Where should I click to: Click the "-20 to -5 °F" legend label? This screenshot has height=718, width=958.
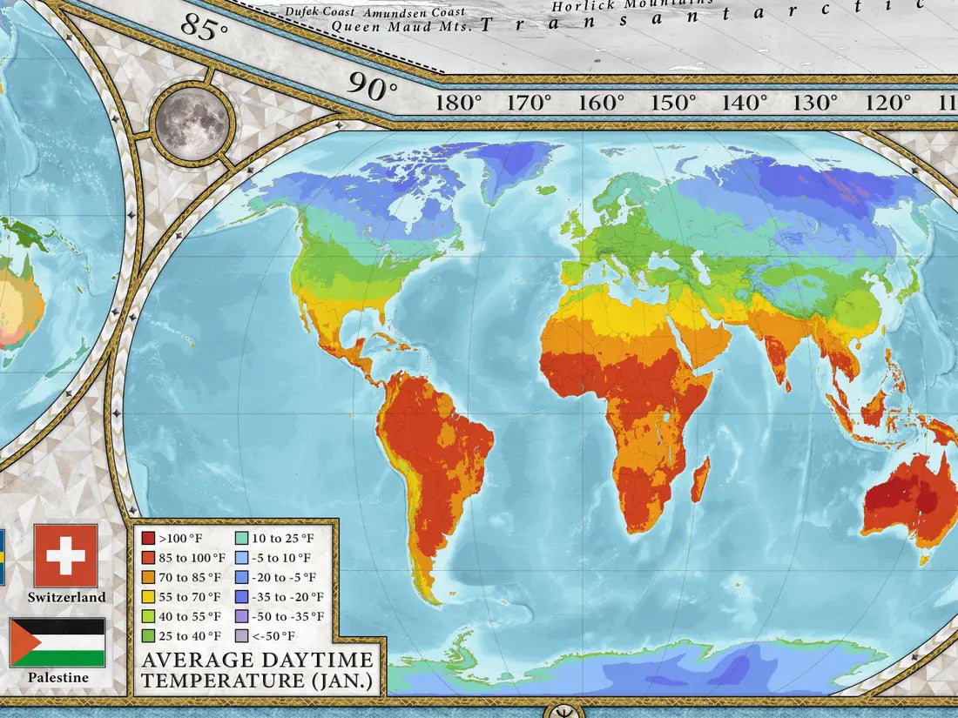[x=284, y=578]
